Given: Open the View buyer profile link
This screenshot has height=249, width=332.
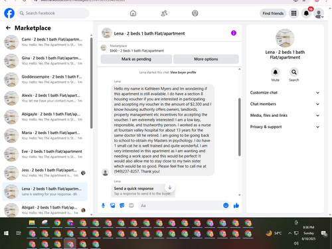Looking at the screenshot, I should click(183, 72).
